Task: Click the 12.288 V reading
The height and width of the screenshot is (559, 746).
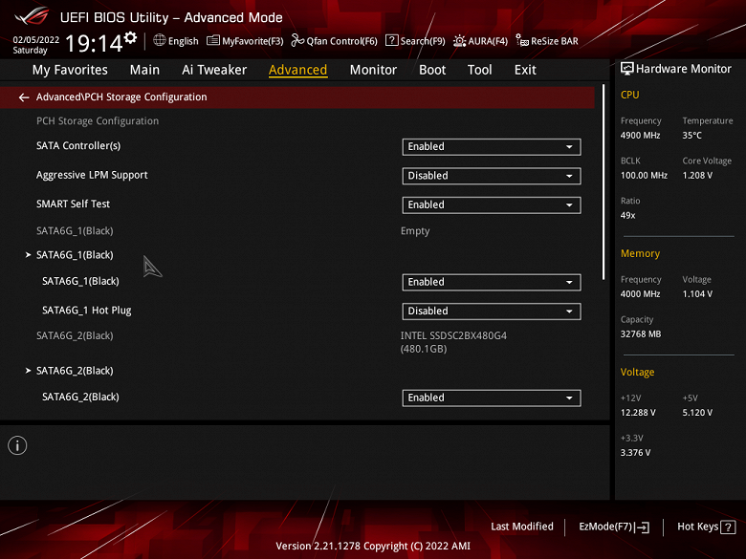Action: click(x=638, y=413)
